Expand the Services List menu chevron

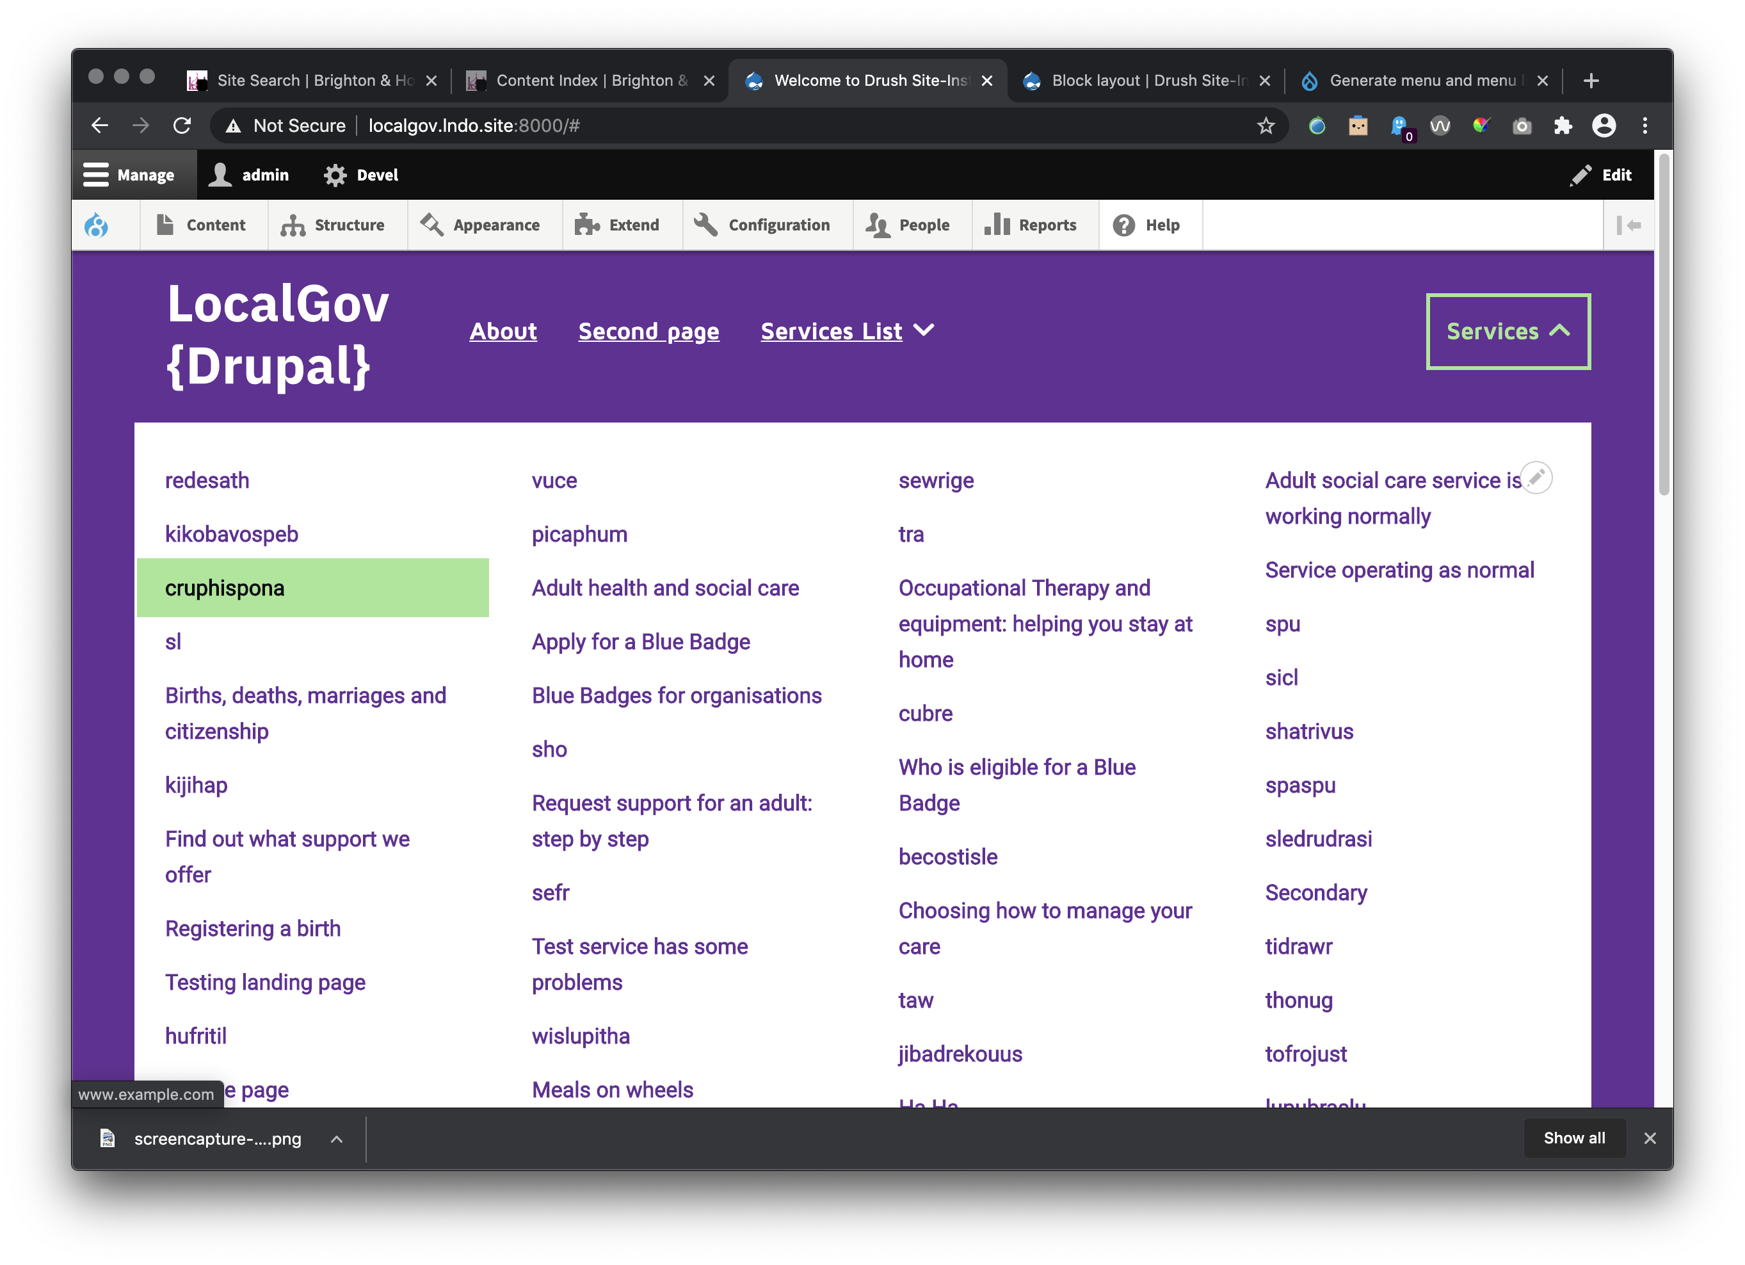click(x=923, y=331)
